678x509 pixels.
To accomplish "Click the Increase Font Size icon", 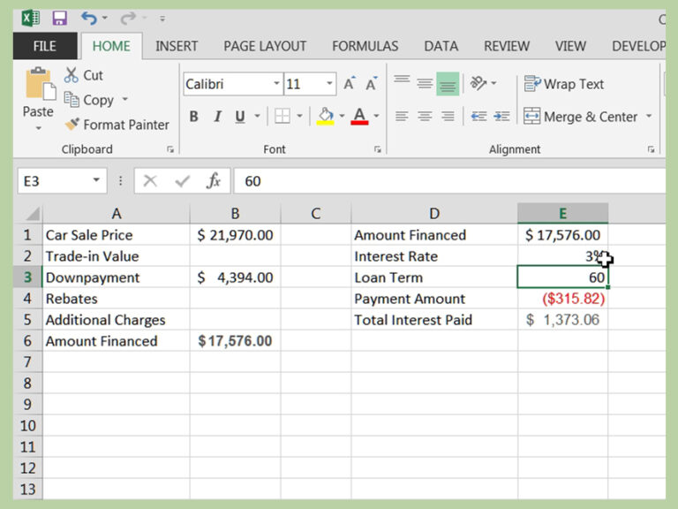I will 350,84.
